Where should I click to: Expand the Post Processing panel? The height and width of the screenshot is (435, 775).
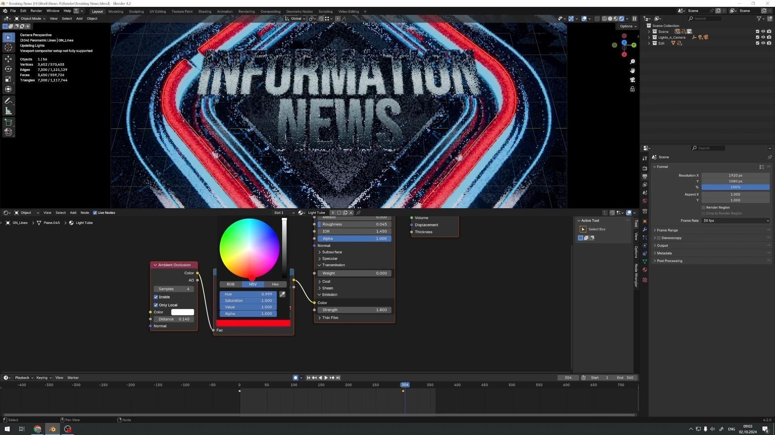tap(669, 261)
